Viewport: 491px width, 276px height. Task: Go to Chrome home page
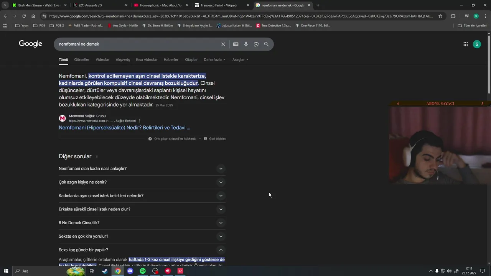pyautogui.click(x=33, y=16)
